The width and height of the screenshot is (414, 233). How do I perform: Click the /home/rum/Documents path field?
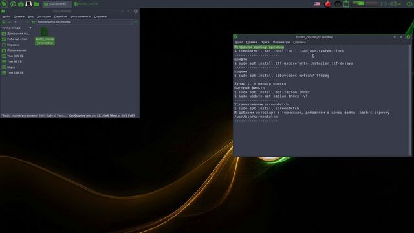coord(85,22)
